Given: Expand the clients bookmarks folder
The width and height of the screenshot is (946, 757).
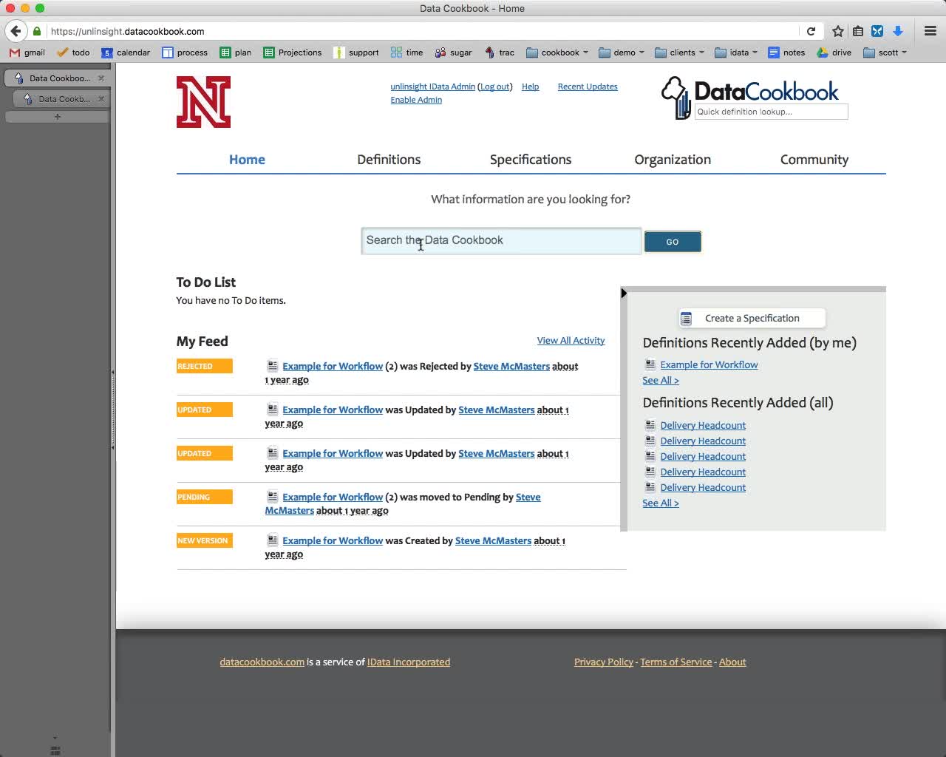Looking at the screenshot, I should (680, 52).
